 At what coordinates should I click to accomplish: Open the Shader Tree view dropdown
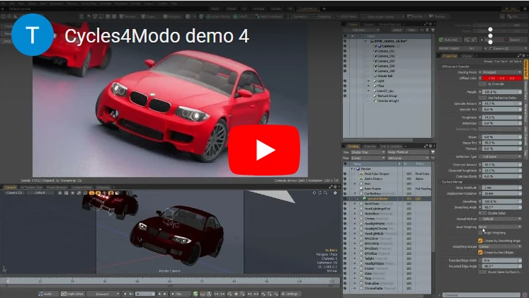click(368, 152)
